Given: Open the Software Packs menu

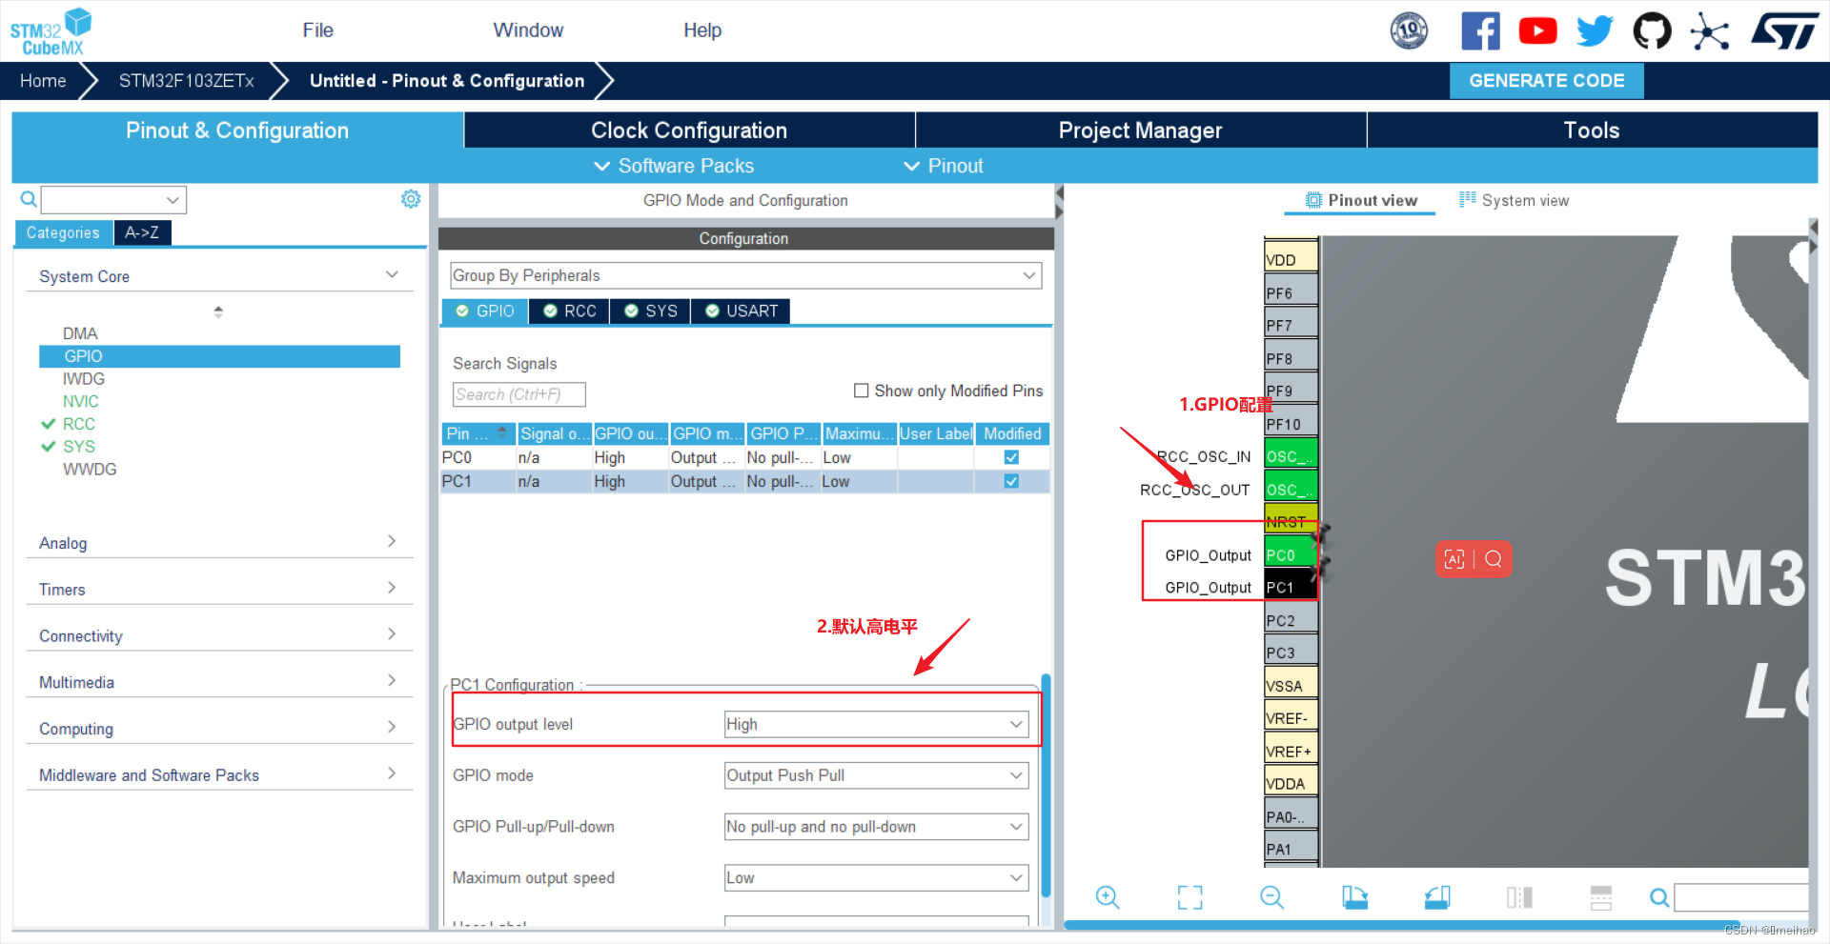Looking at the screenshot, I should tap(674, 166).
